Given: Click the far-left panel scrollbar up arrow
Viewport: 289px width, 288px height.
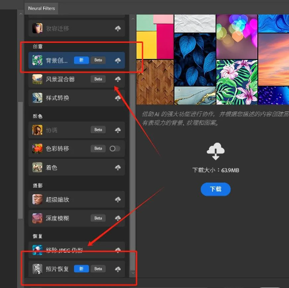Looking at the screenshot, I should tap(21, 14).
